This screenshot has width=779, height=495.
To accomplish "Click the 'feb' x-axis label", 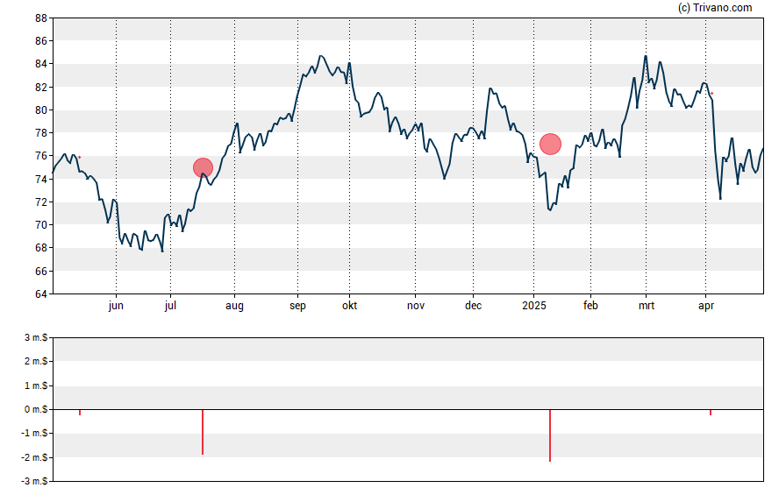I will coord(590,306).
